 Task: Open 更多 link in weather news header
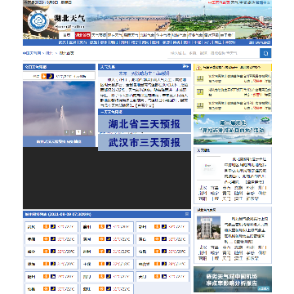coord(185,66)
